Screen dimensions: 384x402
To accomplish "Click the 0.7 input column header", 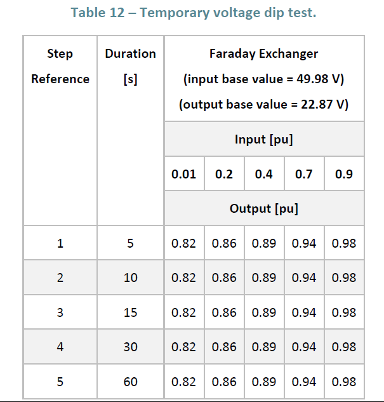I will click(x=304, y=174).
